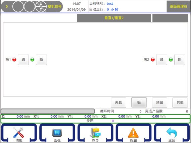
Task: Click the 吸1 label
Action: (x=8, y=60)
